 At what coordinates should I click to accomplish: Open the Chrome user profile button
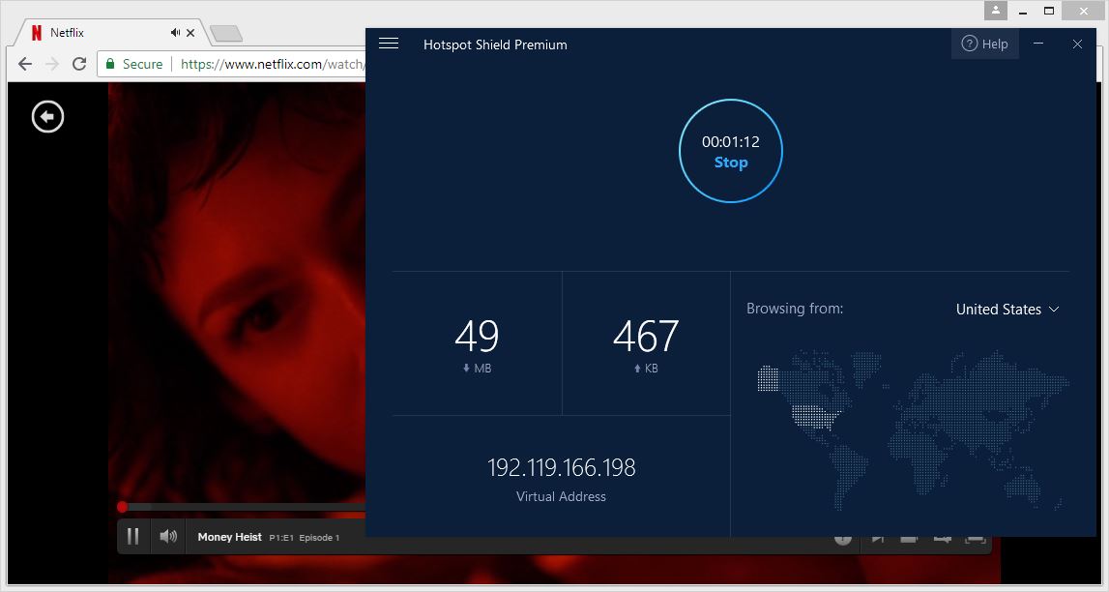995,11
